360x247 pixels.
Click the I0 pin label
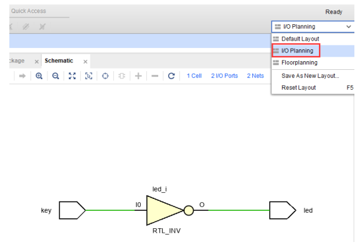pos(138,205)
